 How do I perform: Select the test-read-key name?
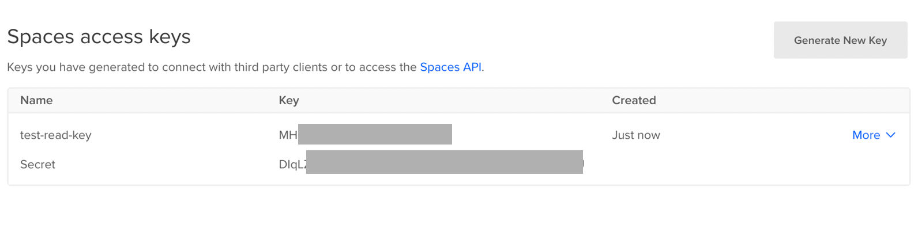[56, 135]
